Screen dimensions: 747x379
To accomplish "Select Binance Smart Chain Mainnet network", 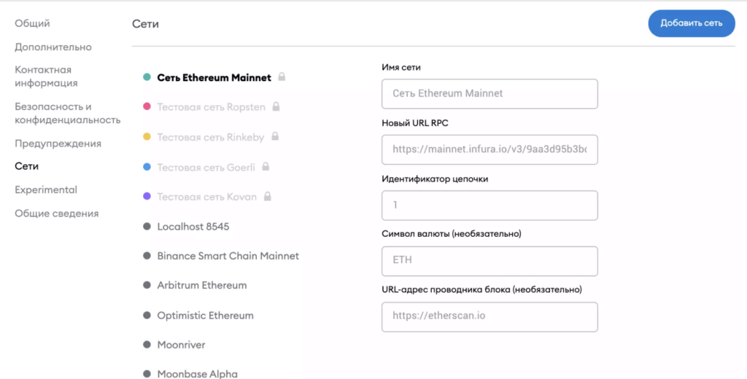I will point(228,256).
